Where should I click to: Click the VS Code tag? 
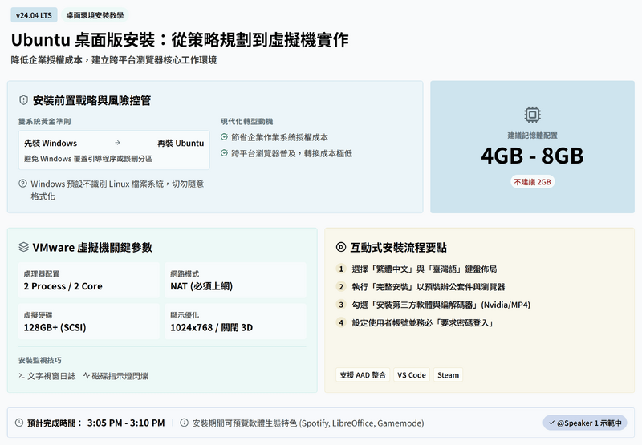tap(411, 375)
